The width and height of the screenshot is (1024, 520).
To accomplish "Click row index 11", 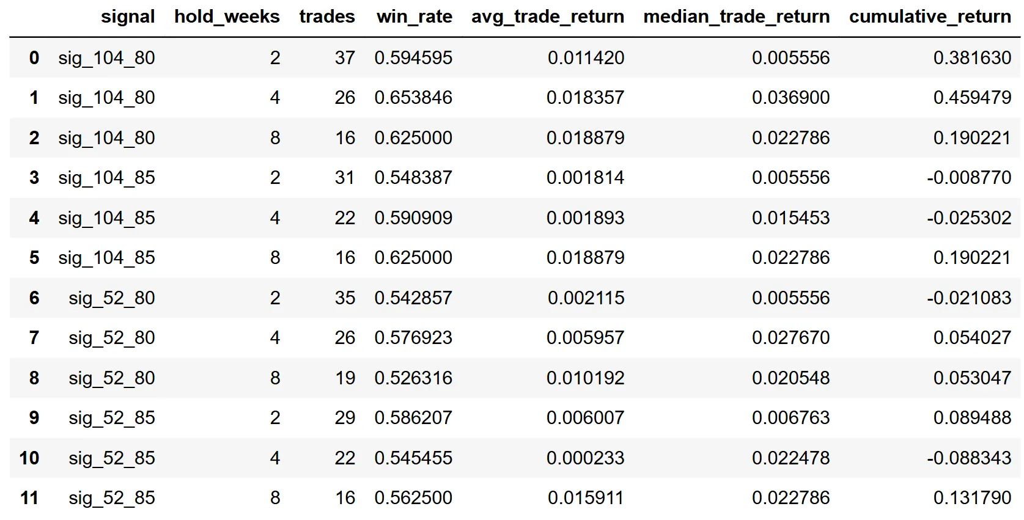I will [x=29, y=498].
